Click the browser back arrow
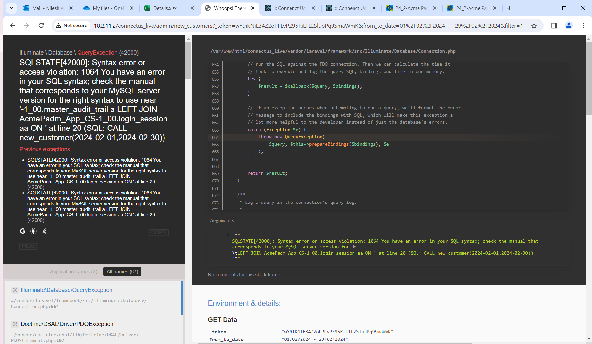592x344 pixels. click(x=12, y=26)
